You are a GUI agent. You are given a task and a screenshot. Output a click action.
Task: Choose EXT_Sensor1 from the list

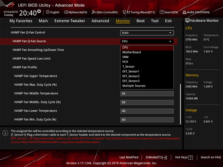click(147, 71)
